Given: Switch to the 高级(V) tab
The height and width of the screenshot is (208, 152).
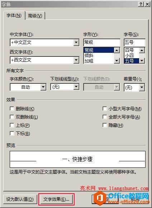Looking at the screenshot, I should coord(35,16).
